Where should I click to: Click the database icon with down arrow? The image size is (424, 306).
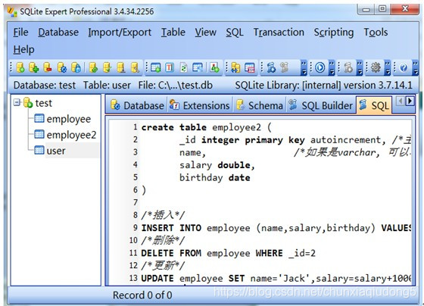(x=121, y=67)
